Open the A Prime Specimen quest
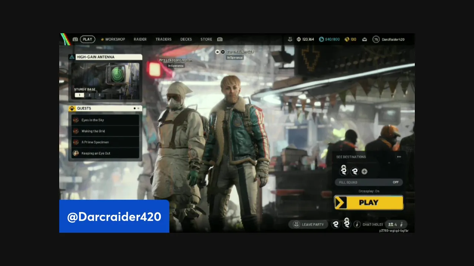This screenshot has width=474, height=266. pos(105,142)
